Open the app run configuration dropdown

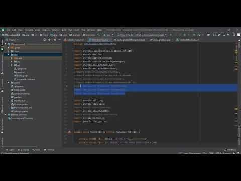[108, 35]
